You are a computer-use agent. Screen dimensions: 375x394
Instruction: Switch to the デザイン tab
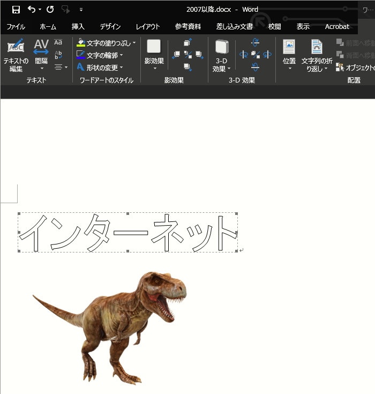click(x=110, y=27)
